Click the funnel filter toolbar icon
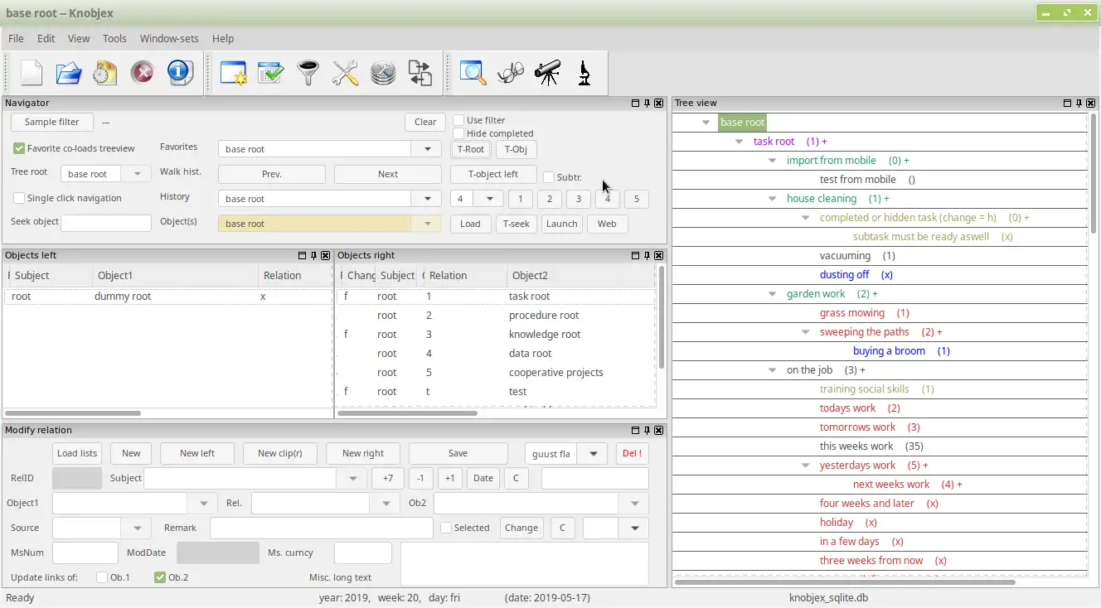The width and height of the screenshot is (1101, 608). click(x=308, y=73)
